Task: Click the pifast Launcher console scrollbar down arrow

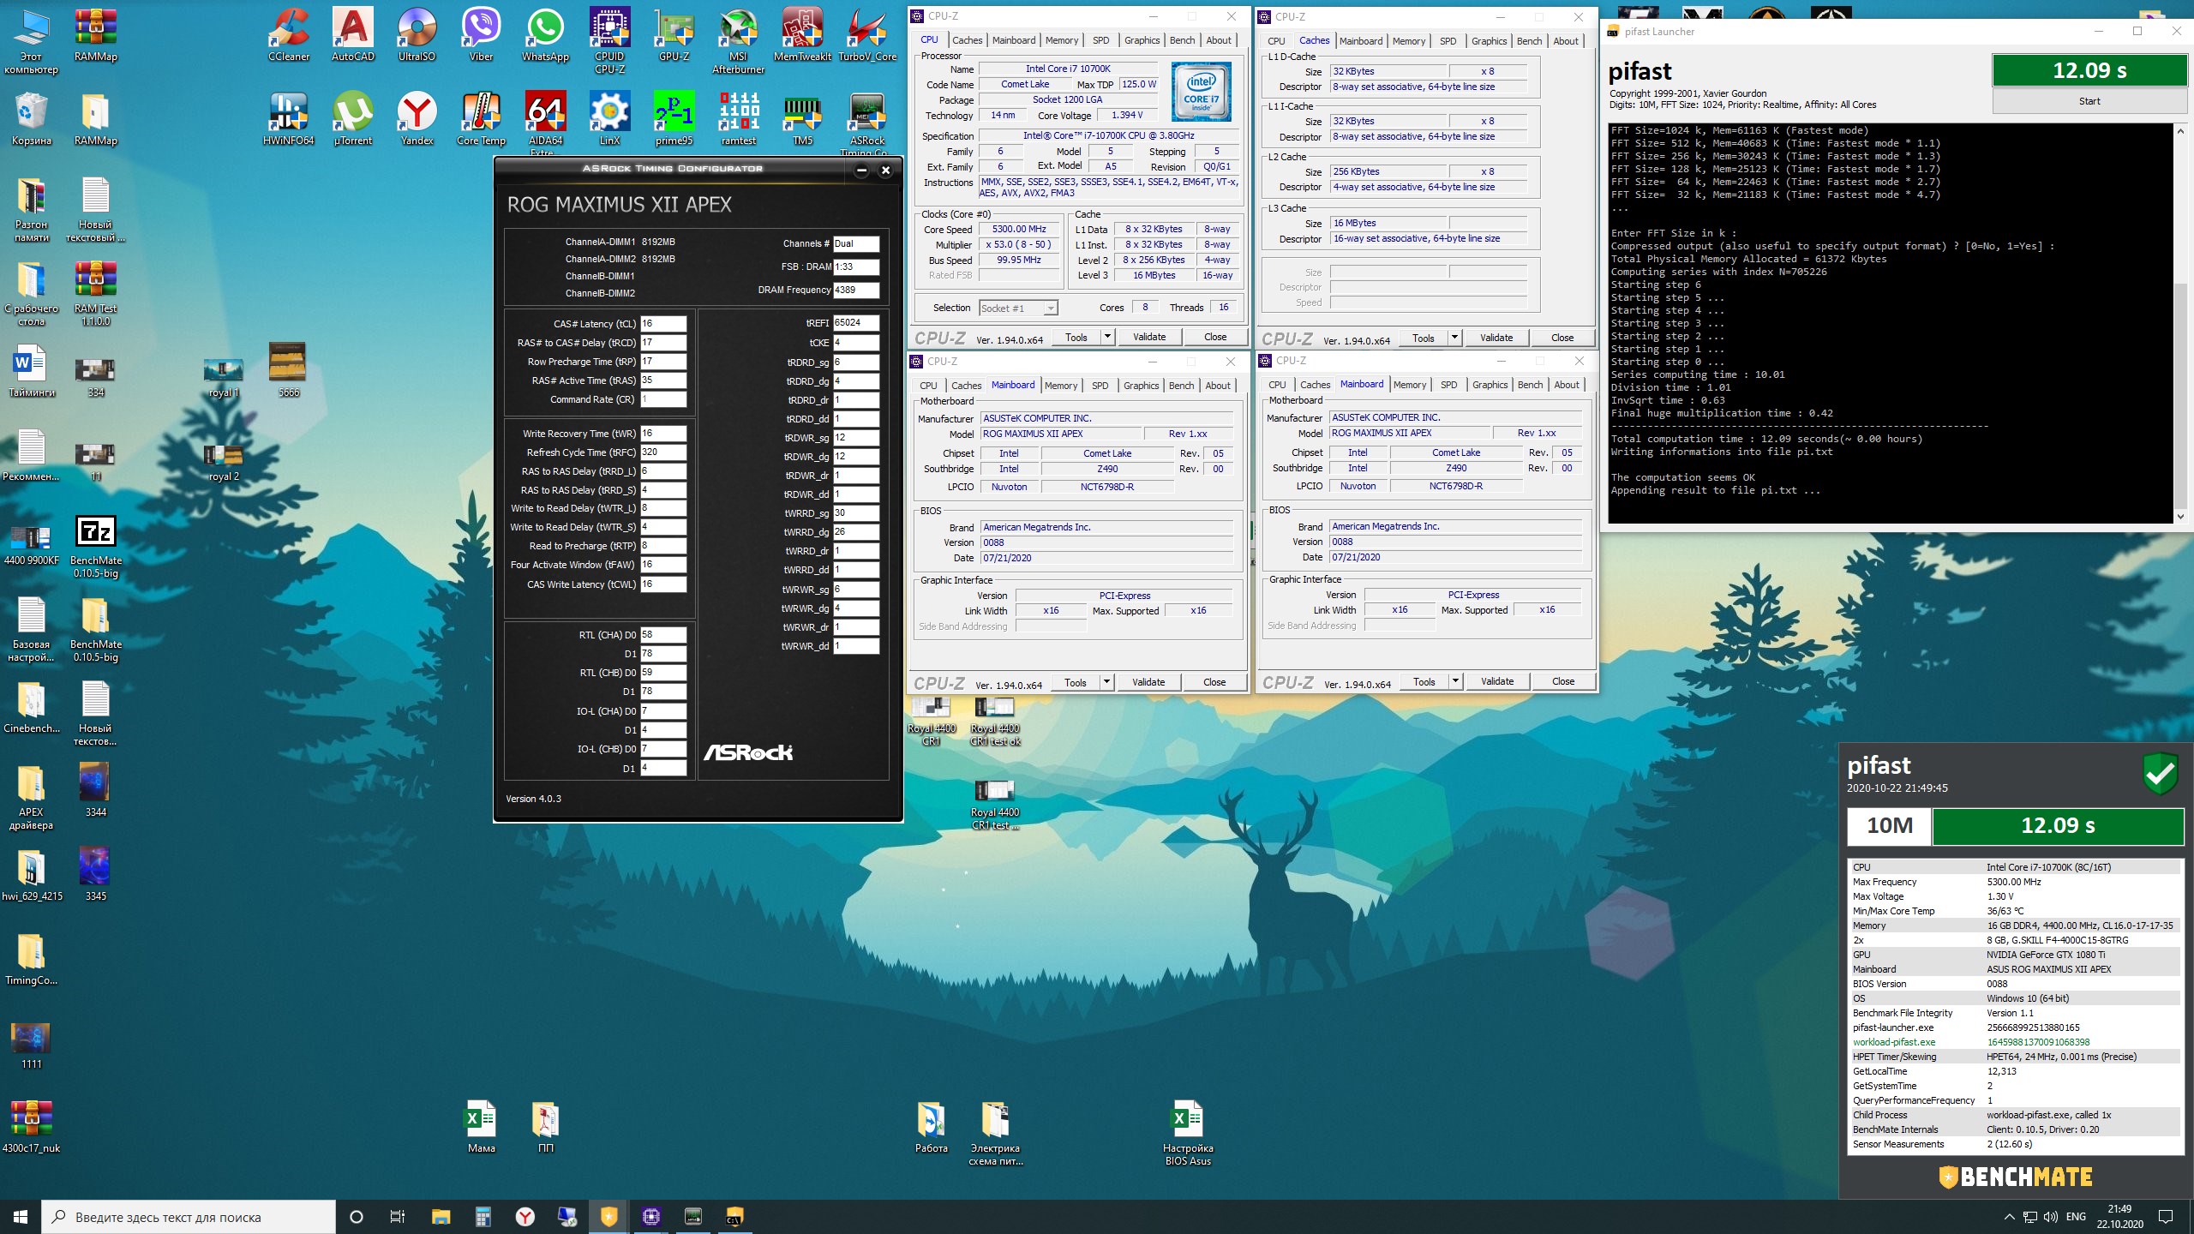Action: click(2180, 516)
